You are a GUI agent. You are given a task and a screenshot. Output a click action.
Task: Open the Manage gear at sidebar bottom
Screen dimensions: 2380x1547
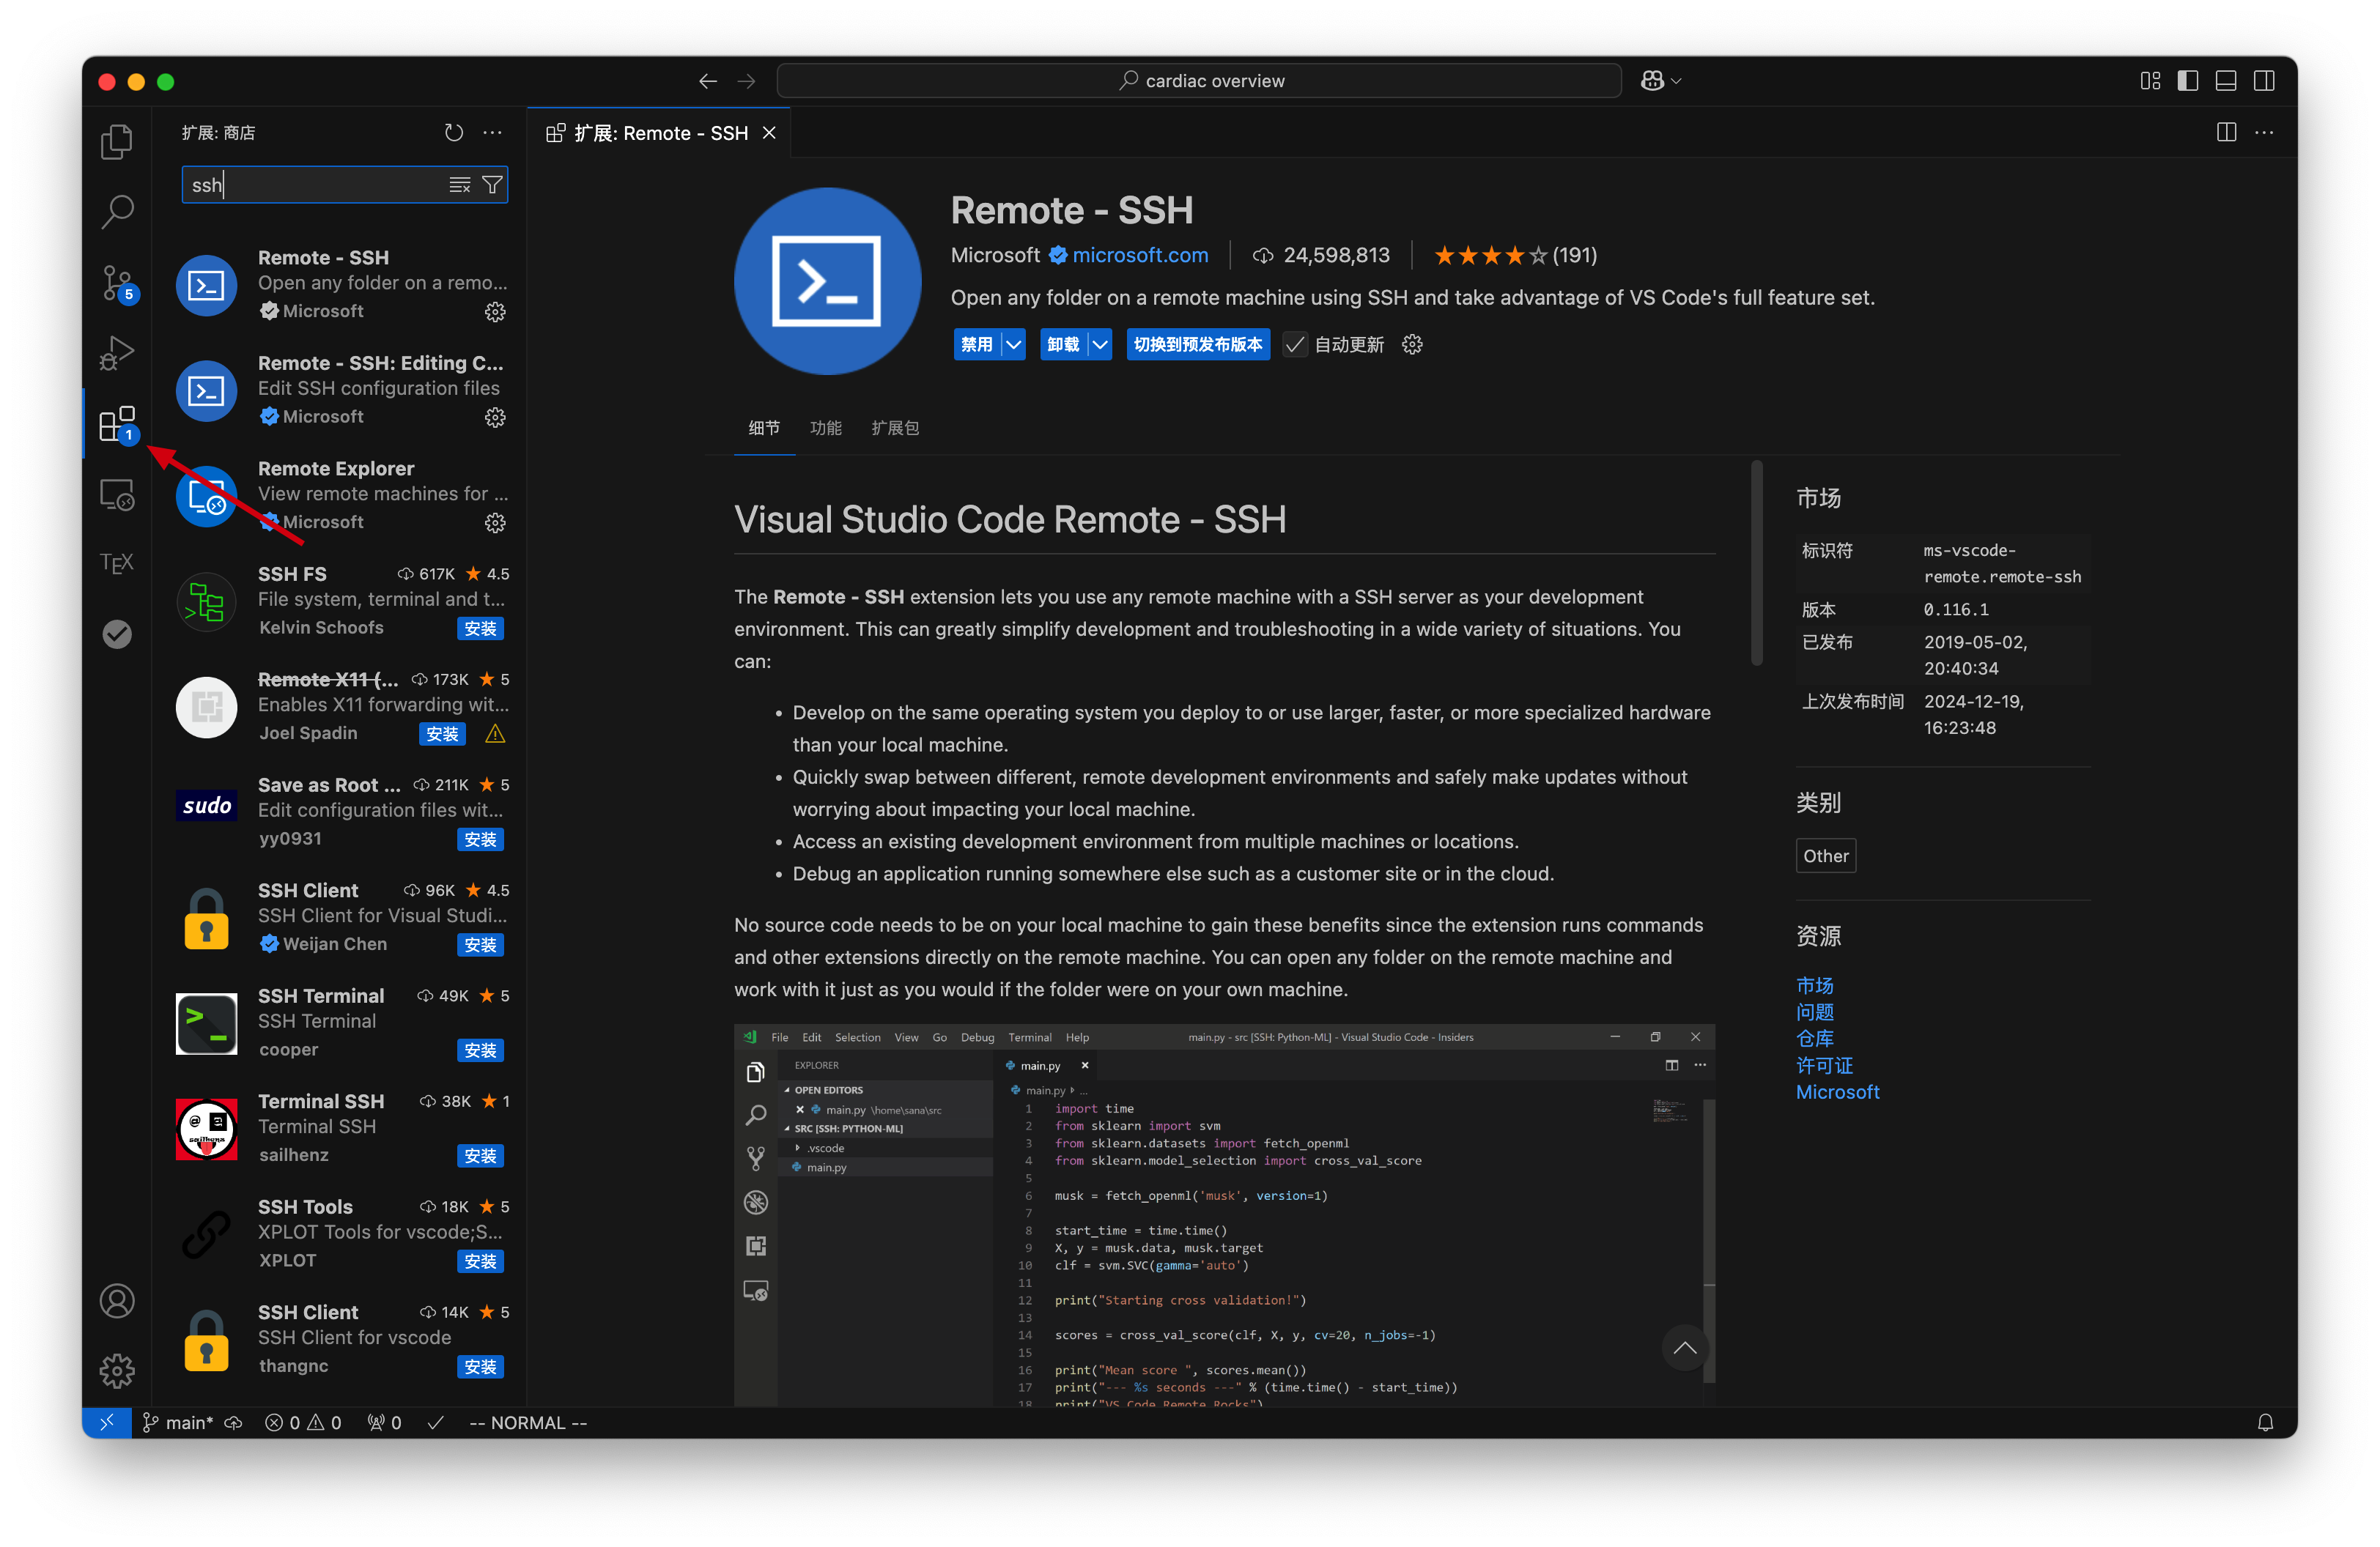pyautogui.click(x=117, y=1370)
